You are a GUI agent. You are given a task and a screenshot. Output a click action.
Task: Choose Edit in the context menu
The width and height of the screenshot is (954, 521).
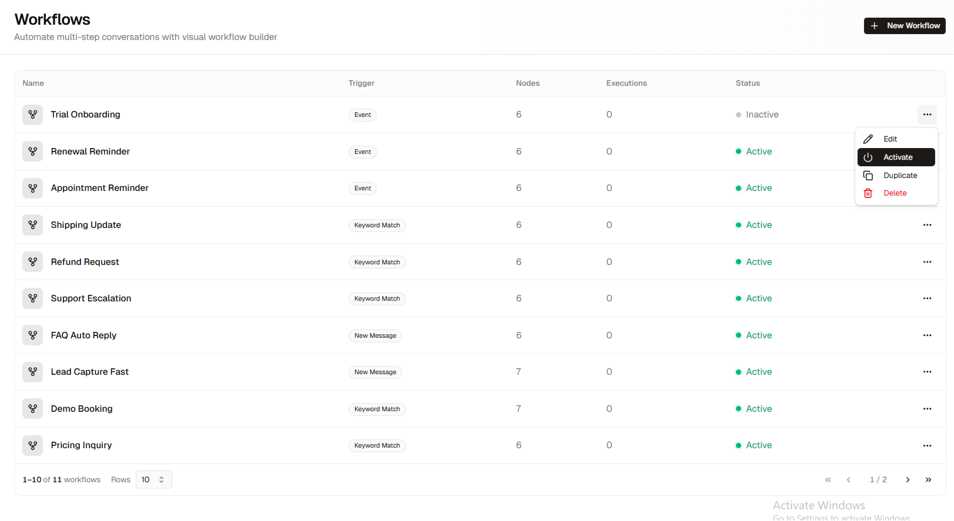[890, 139]
